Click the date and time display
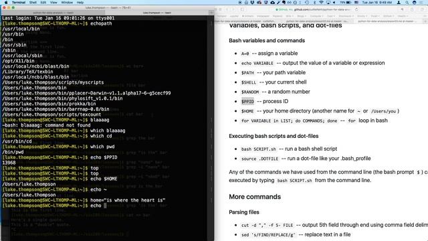The width and height of the screenshot is (428, 241). click(377, 3)
